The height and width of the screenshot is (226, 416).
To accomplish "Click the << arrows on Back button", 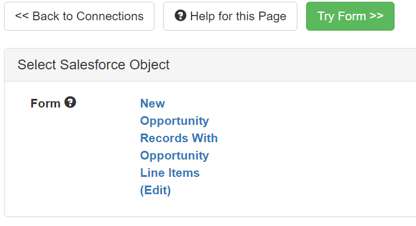I will pyautogui.click(x=22, y=16).
